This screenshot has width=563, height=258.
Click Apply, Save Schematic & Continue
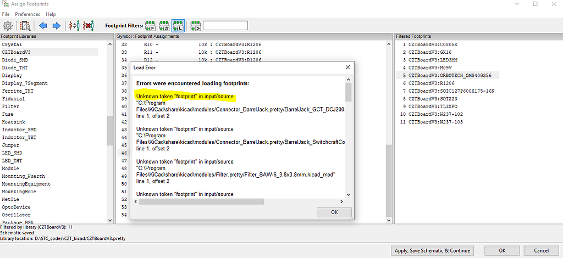coord(432,250)
